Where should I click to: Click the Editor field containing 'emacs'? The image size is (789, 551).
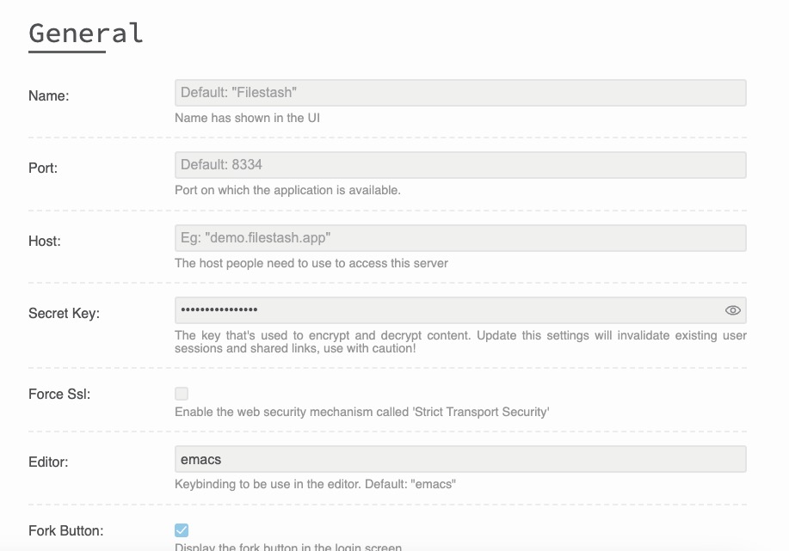tap(460, 459)
